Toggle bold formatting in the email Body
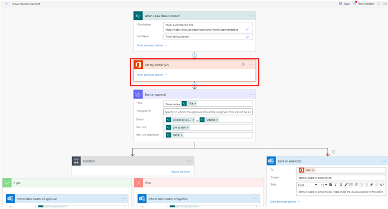 [330, 185]
